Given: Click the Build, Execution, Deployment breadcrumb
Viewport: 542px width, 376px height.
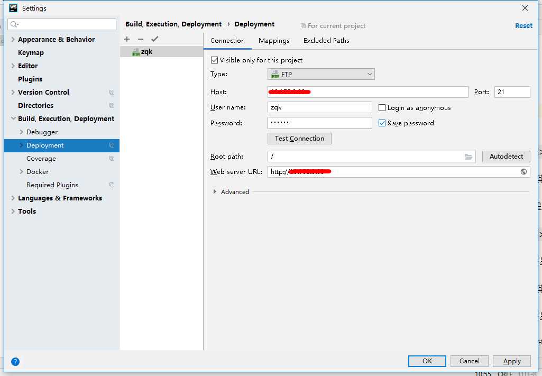Looking at the screenshot, I should (x=173, y=24).
